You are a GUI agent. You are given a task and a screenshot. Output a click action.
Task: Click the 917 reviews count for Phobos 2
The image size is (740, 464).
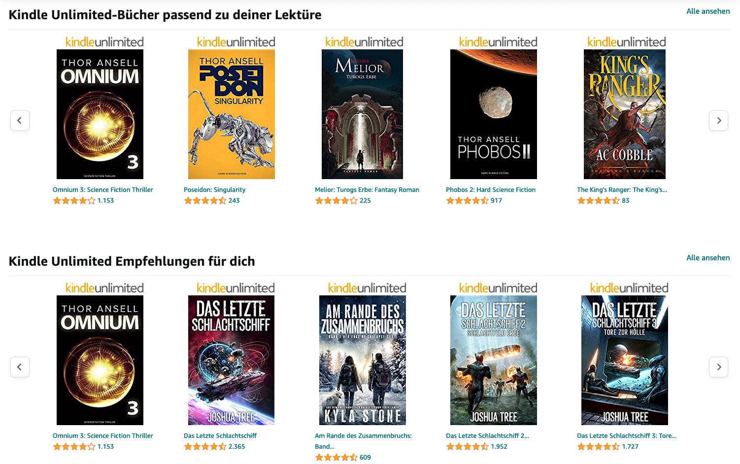coord(496,201)
